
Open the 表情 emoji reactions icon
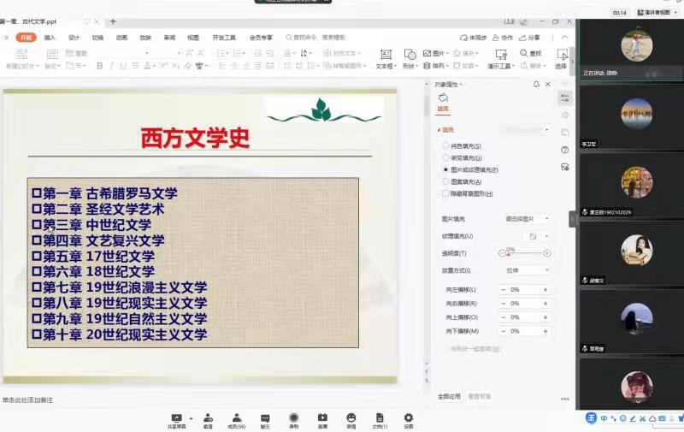click(x=351, y=418)
